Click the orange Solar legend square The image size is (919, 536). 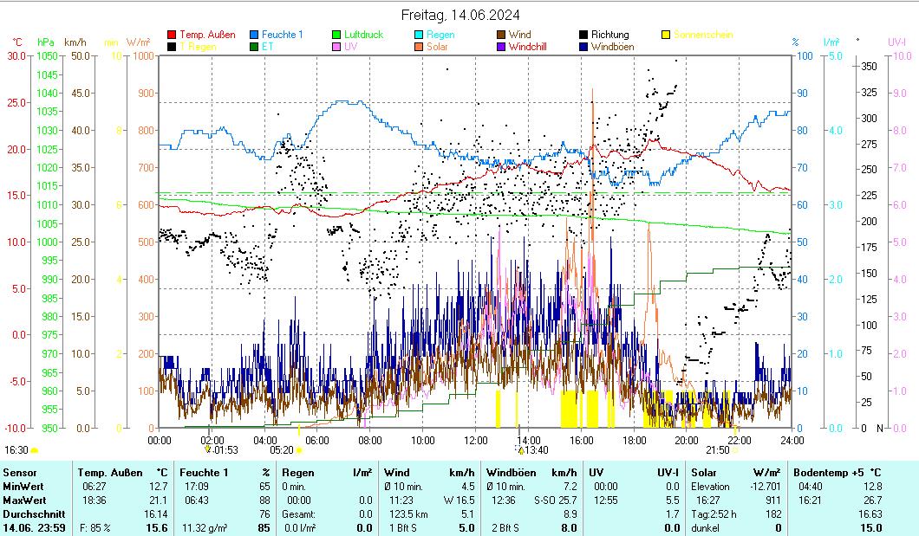[x=420, y=47]
